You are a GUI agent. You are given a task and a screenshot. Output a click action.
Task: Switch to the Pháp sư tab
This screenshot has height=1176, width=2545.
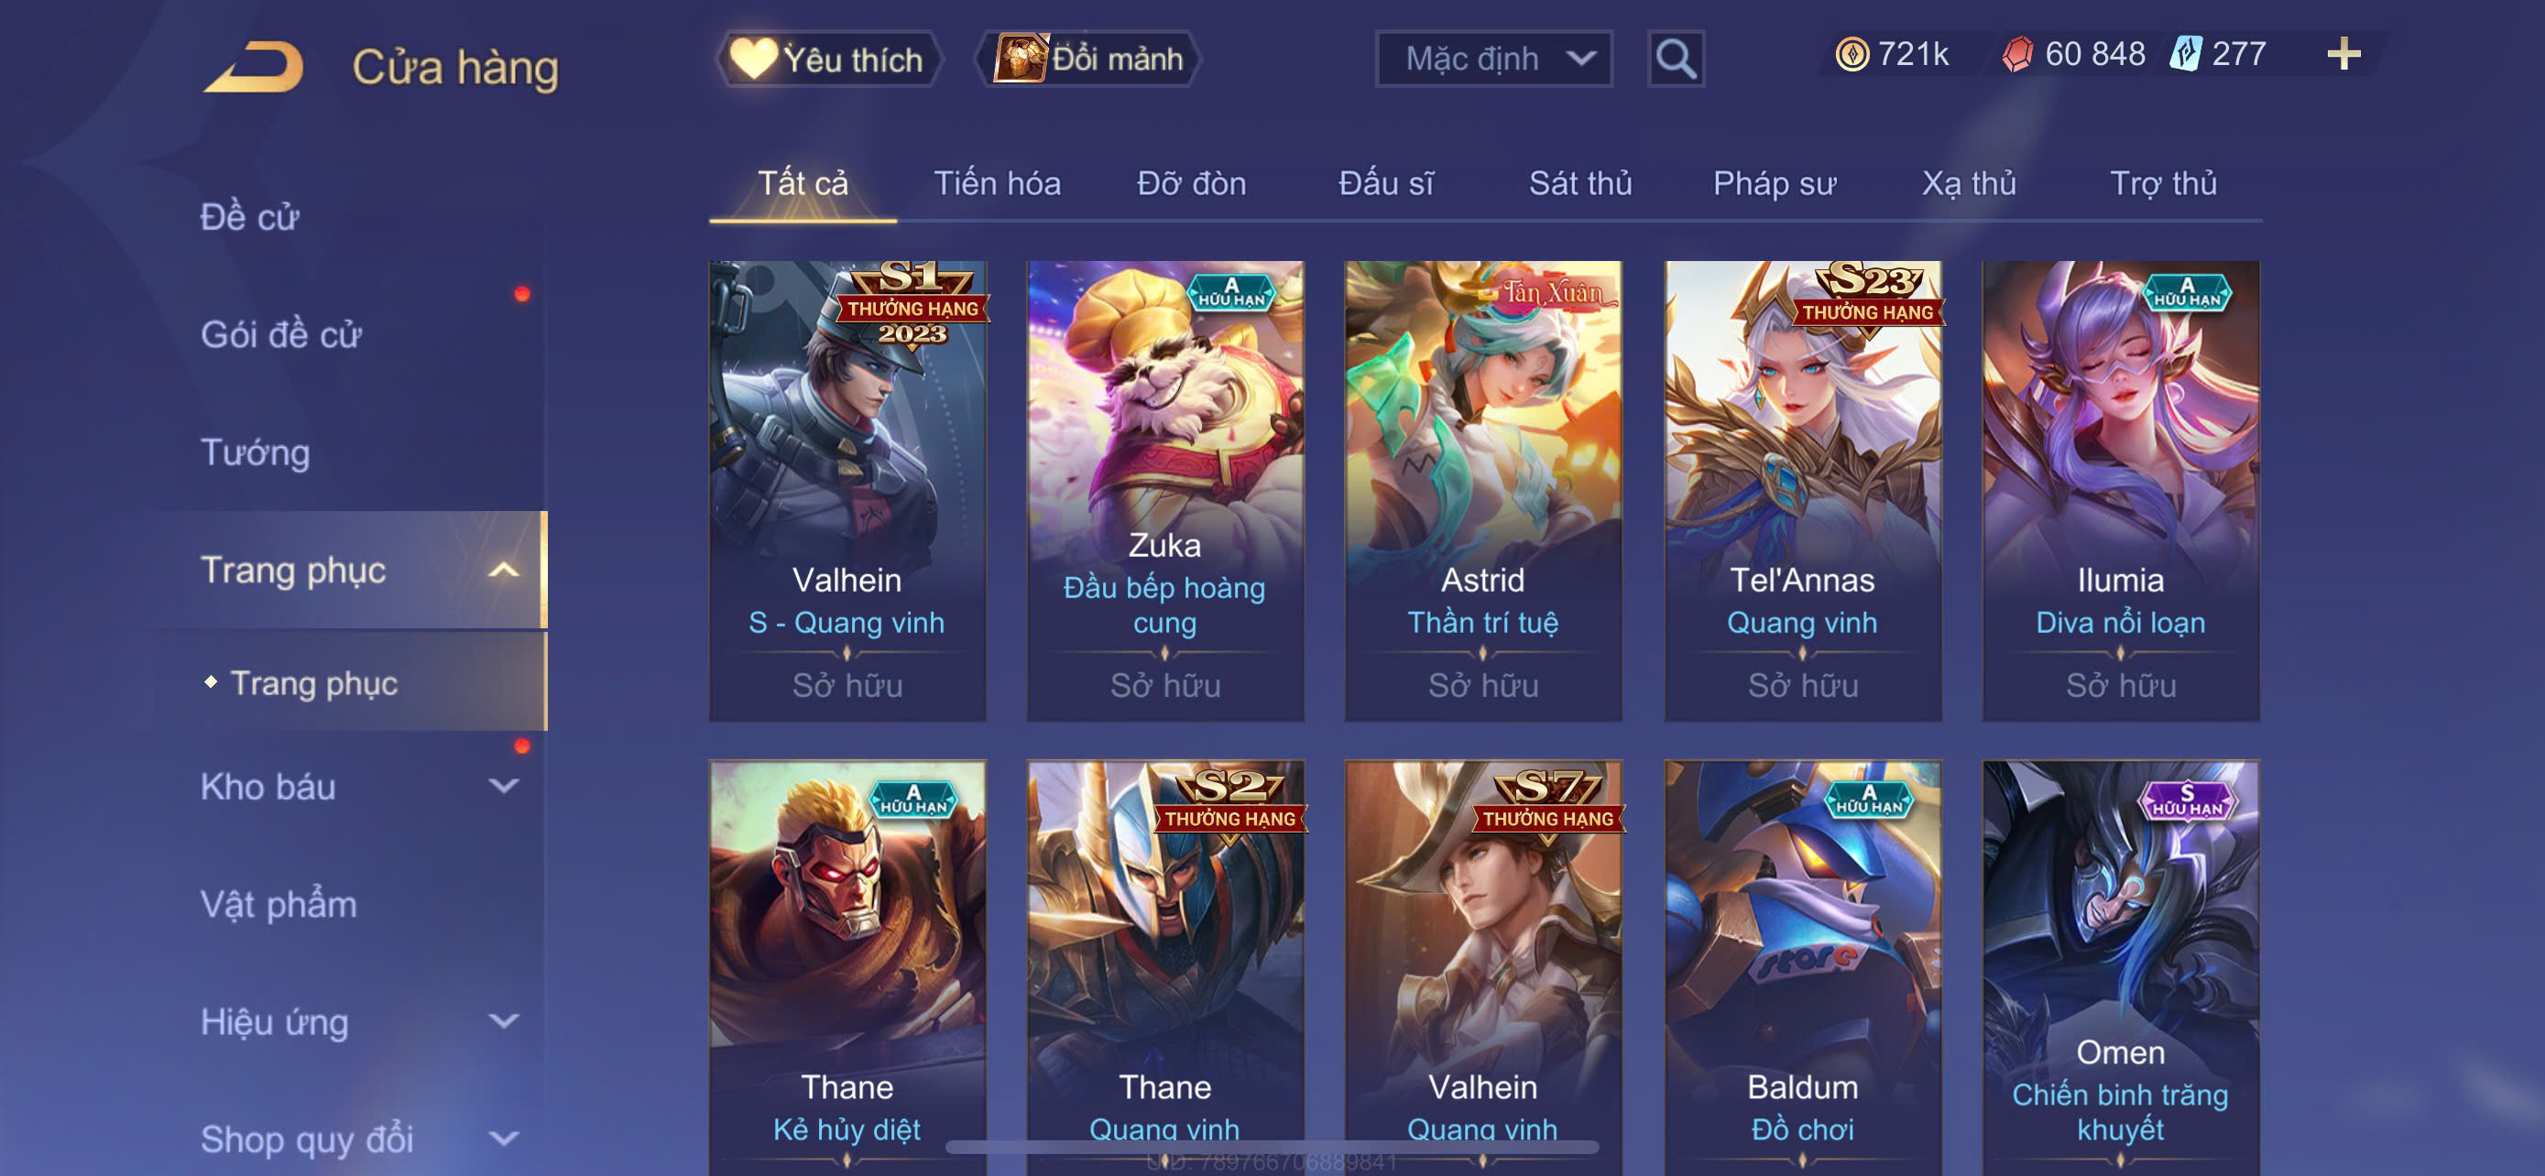pyautogui.click(x=1774, y=184)
